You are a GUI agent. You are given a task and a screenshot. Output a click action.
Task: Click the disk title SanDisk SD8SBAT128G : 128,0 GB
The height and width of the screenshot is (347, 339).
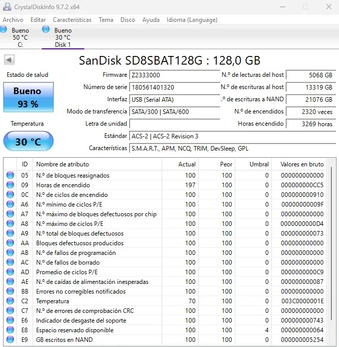tap(170, 60)
